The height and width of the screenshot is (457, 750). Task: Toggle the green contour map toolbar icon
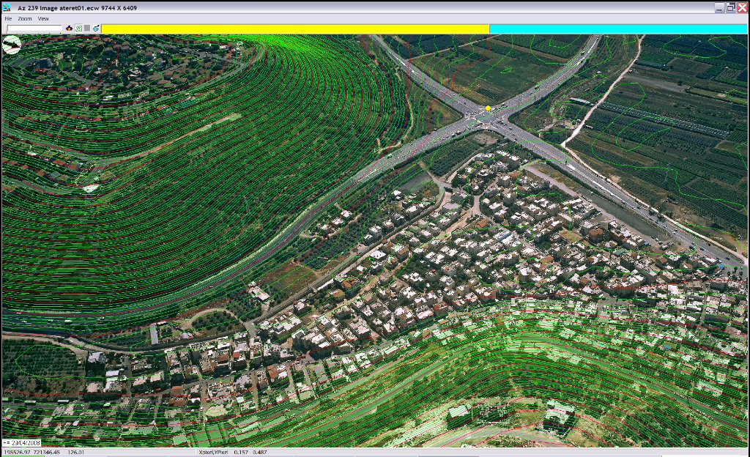pos(78,28)
